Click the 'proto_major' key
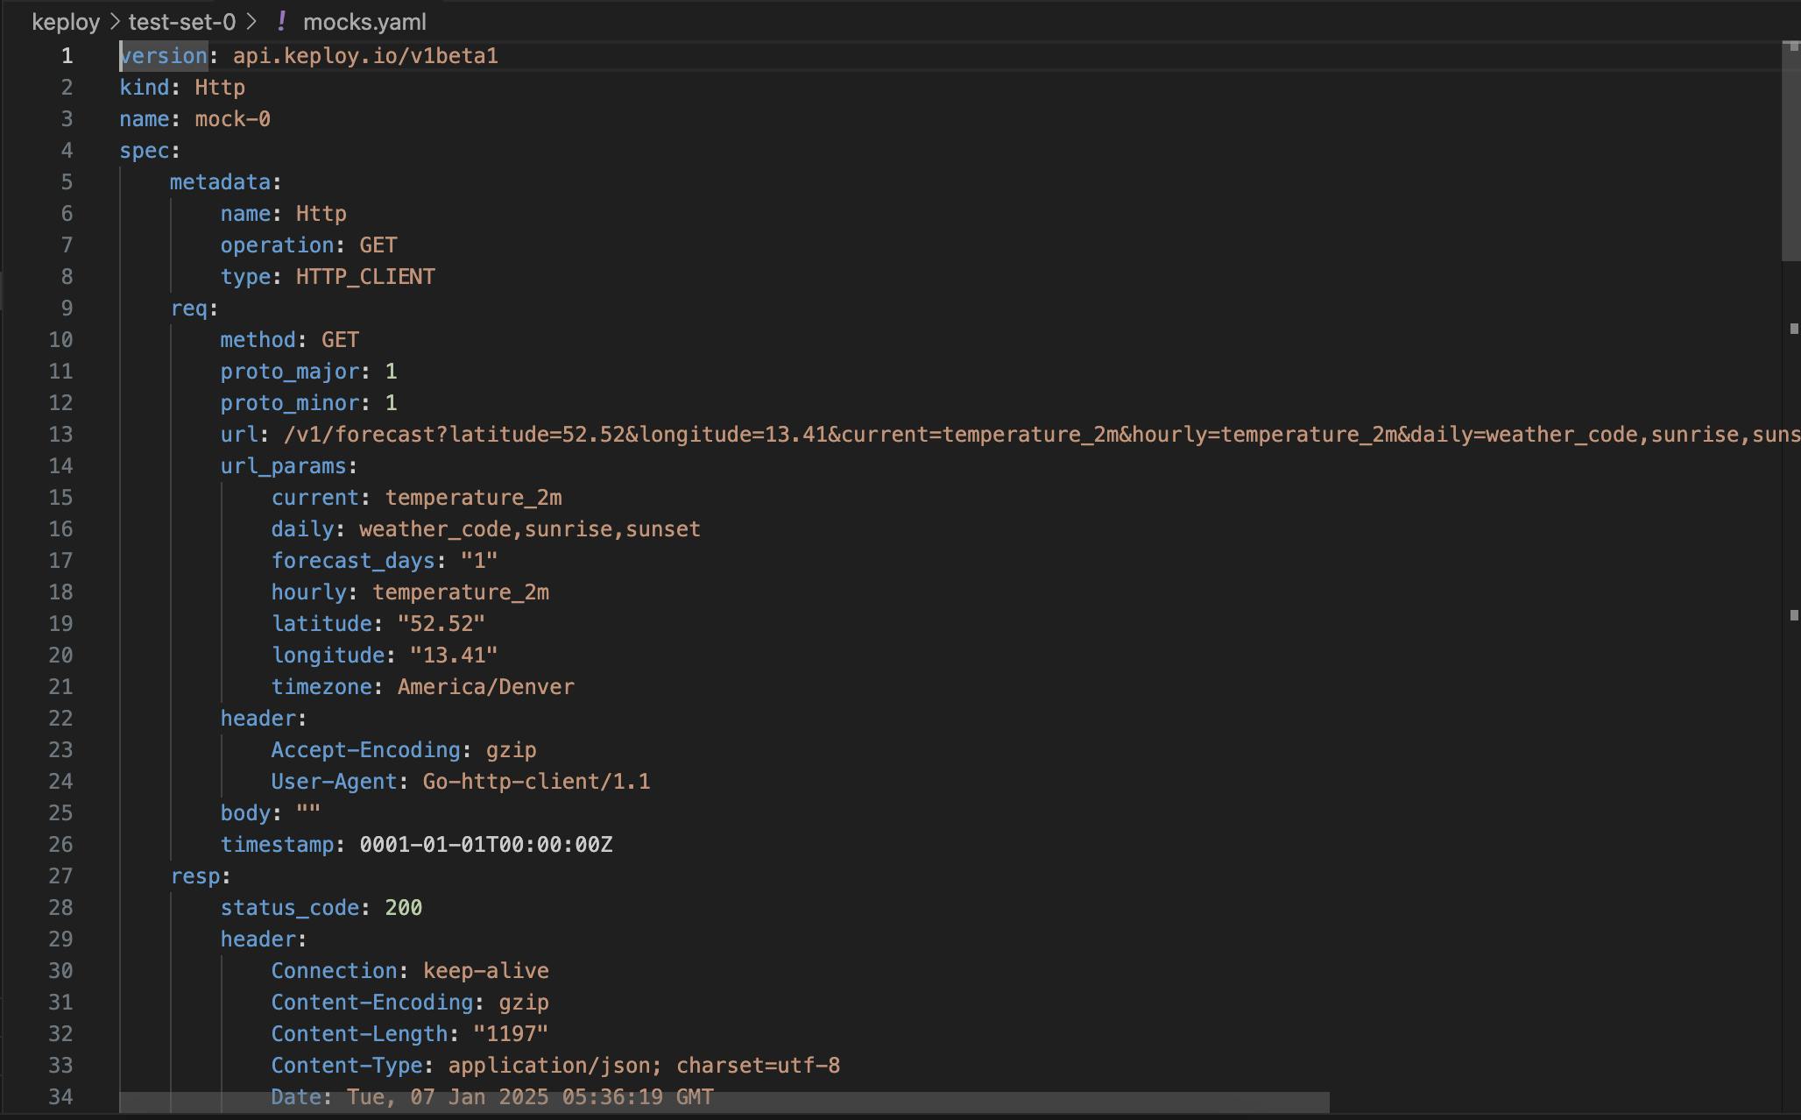1801x1120 pixels. coord(290,372)
